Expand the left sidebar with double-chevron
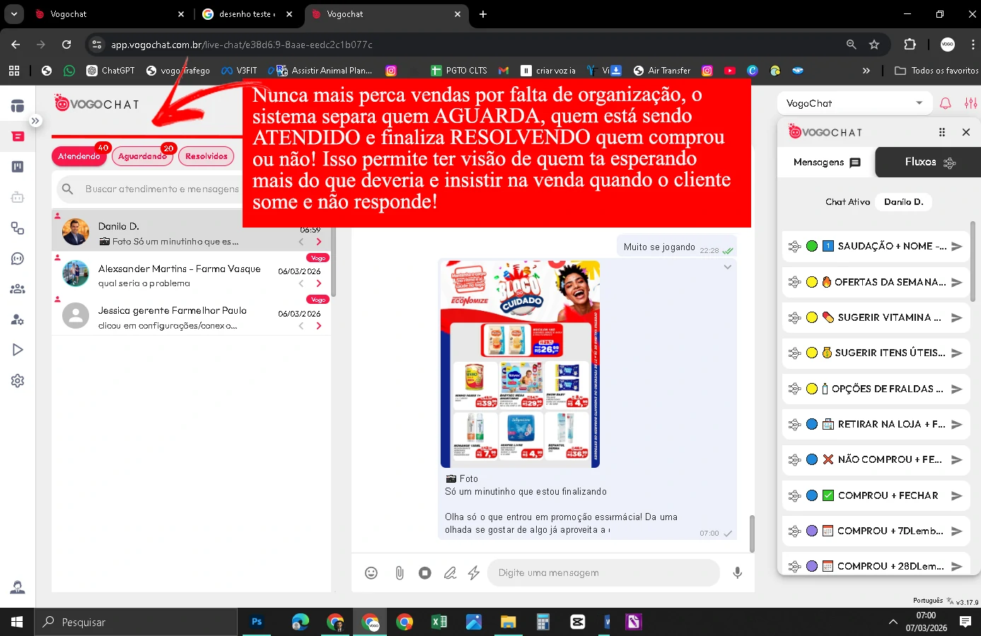The image size is (981, 636). (35, 121)
